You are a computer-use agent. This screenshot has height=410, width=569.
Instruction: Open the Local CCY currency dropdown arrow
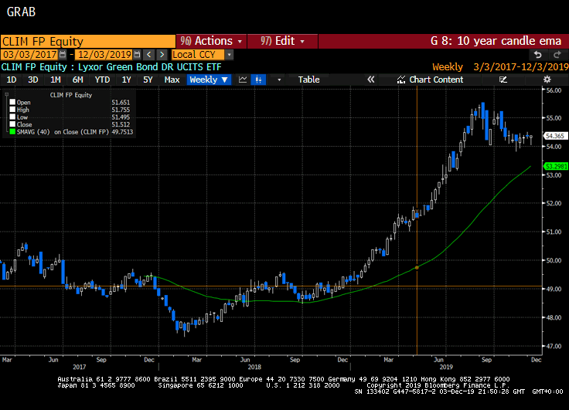pos(229,55)
